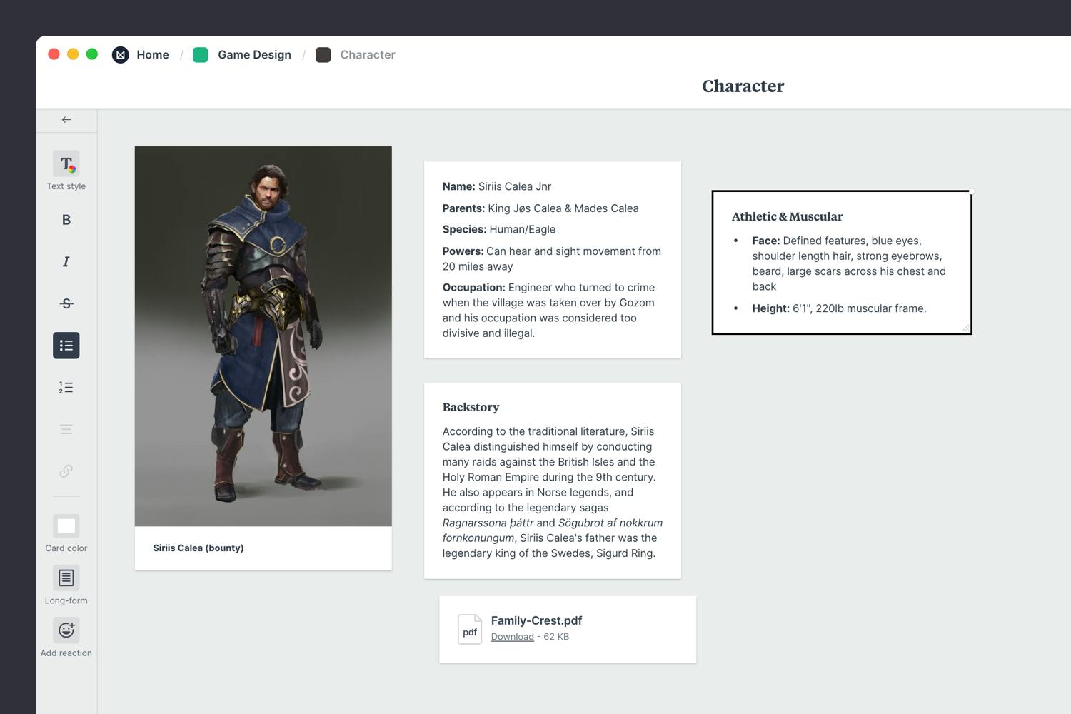Apply strikethrough formatting

tap(66, 303)
